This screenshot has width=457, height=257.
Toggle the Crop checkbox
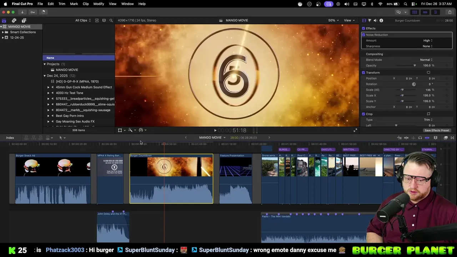click(363, 114)
